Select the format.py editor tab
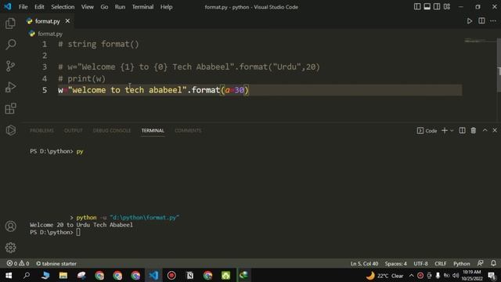 click(48, 21)
